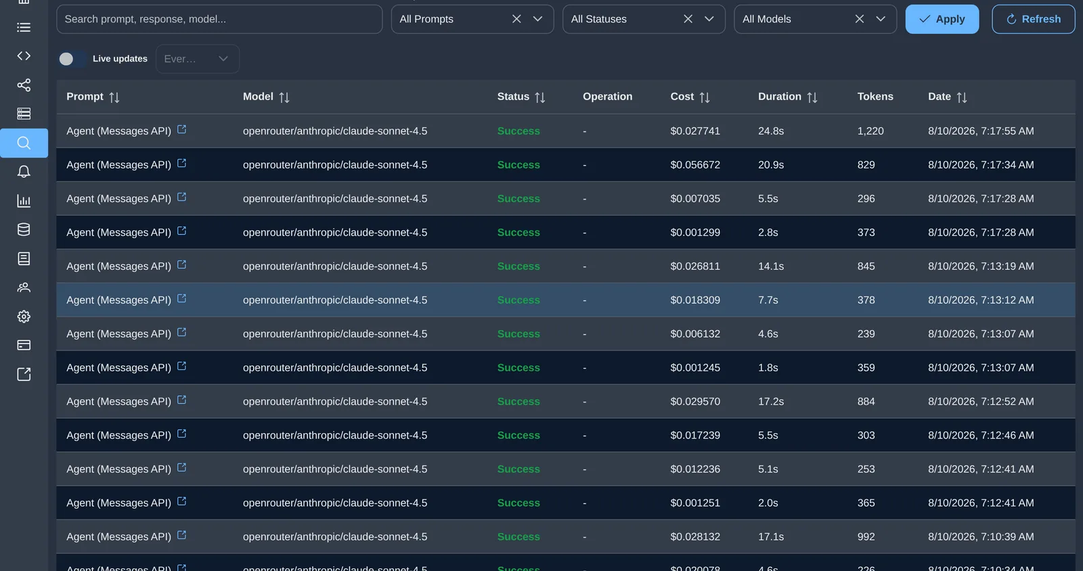Sort table by Date column
Screen dimensions: 1083x571
click(962, 97)
